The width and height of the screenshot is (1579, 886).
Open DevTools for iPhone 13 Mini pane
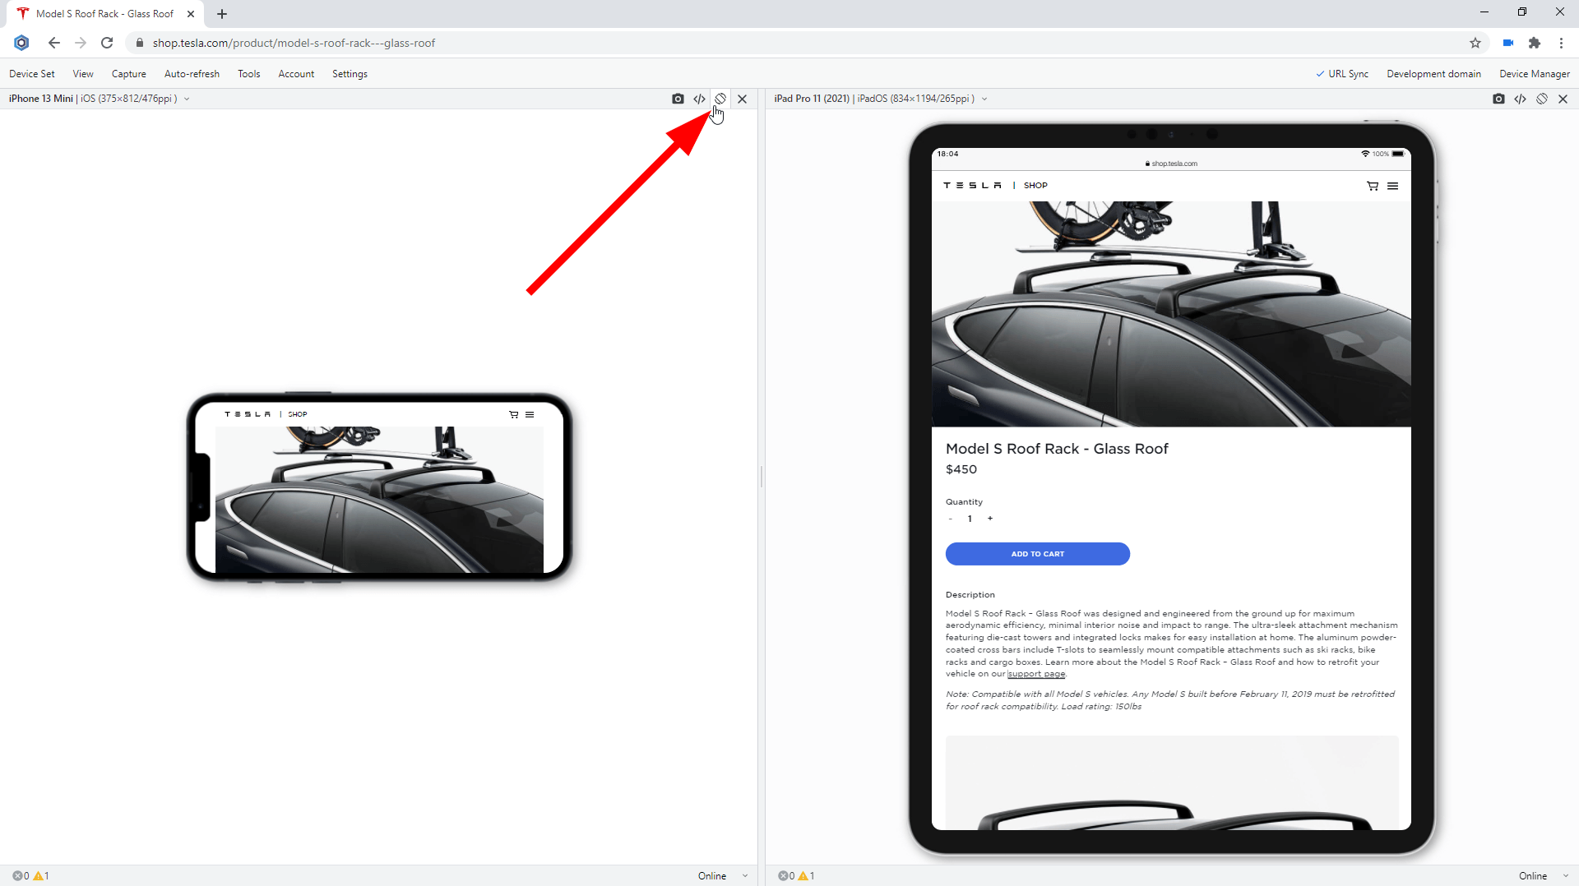(699, 99)
